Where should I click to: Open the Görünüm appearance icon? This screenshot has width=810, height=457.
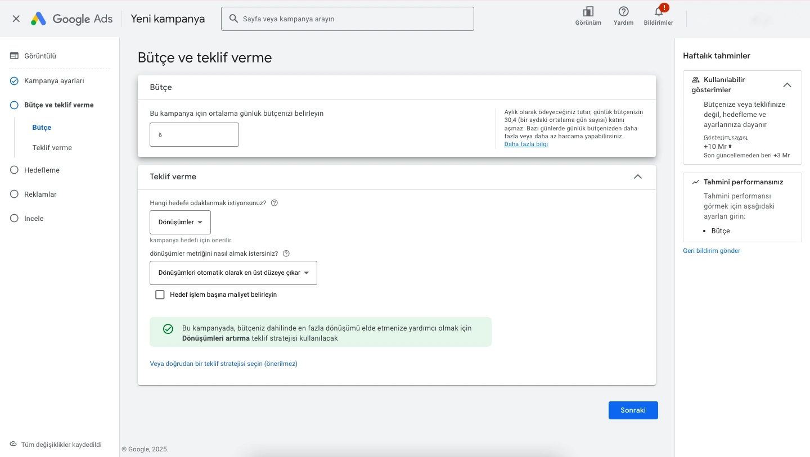(x=588, y=12)
